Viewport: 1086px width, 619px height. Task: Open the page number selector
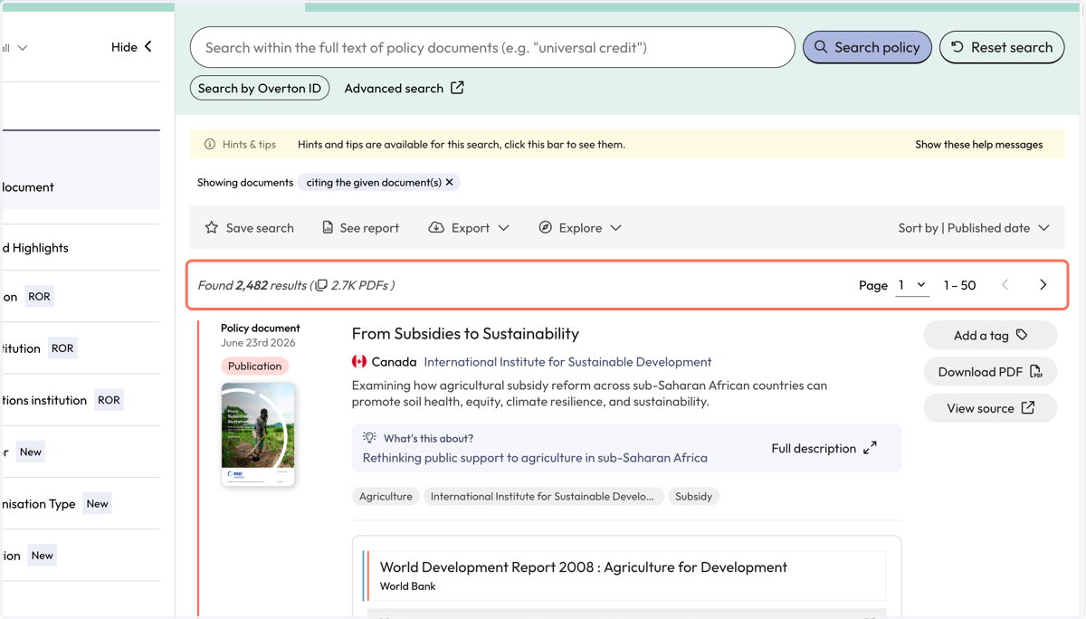click(x=912, y=285)
